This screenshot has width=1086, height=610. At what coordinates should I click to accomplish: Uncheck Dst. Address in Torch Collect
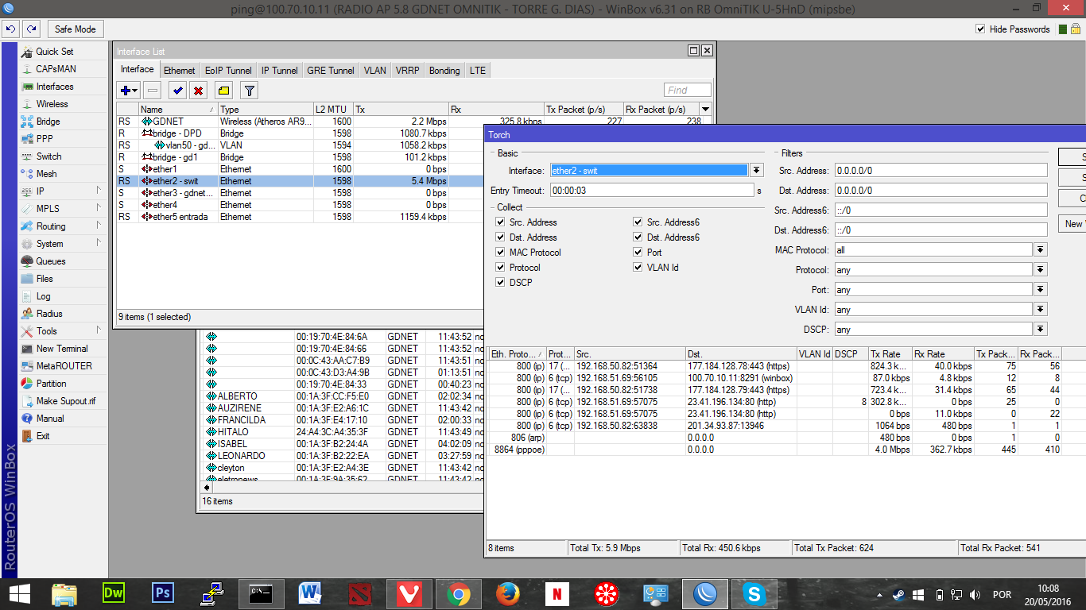pyautogui.click(x=501, y=237)
